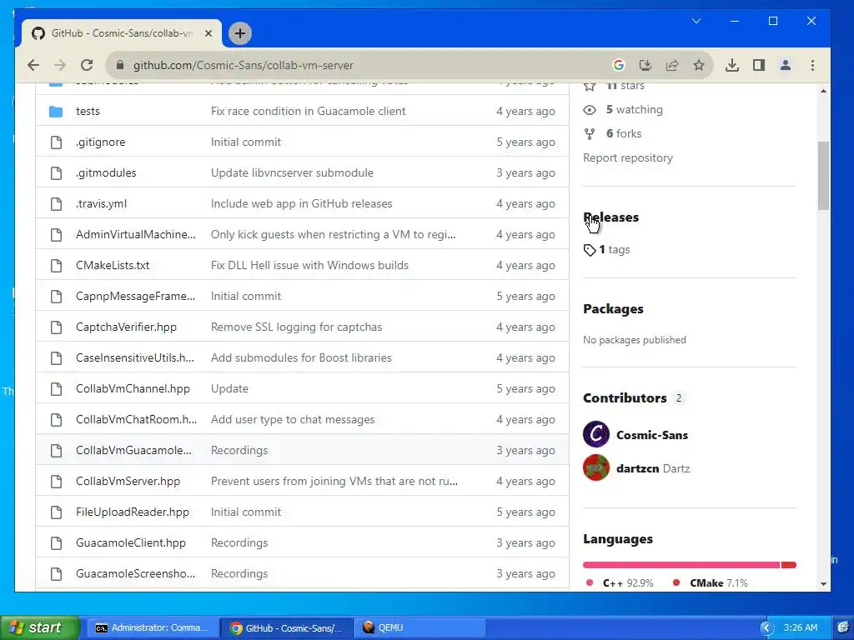
Task: Click the browser back arrow
Action: tap(33, 65)
